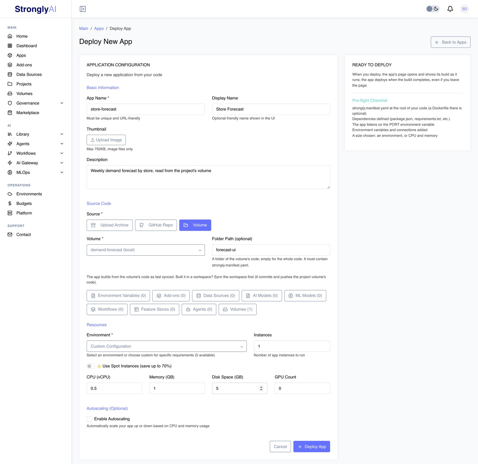Screen dimensions: 478x464
Task: Click the Marketplace bag icon
Action: 10,113
